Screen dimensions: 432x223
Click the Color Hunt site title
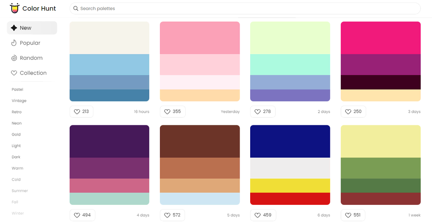coord(39,8)
